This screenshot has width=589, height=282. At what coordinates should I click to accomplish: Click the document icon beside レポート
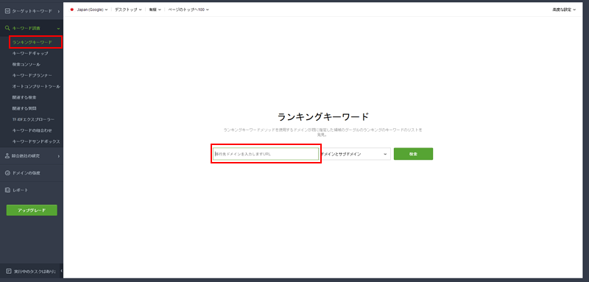(7, 191)
